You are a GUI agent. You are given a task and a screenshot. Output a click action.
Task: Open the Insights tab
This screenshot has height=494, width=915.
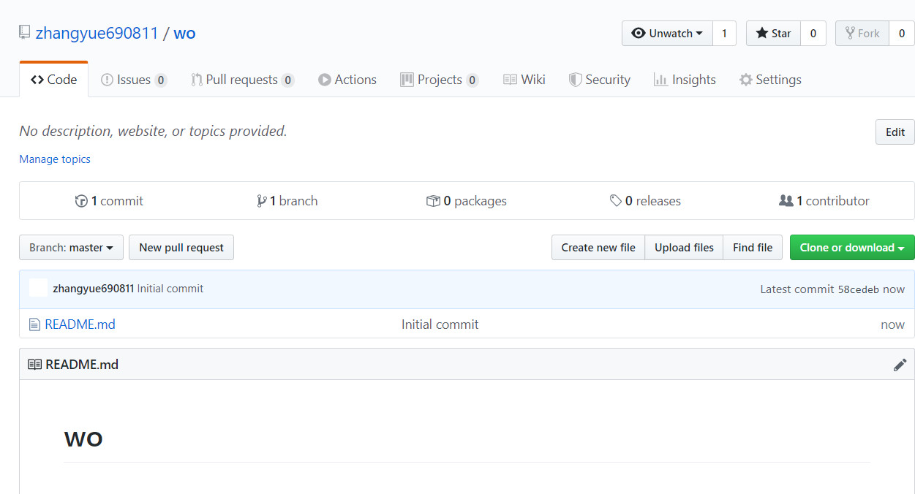(685, 80)
